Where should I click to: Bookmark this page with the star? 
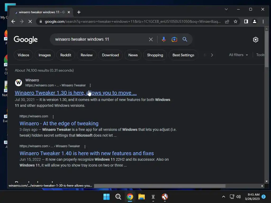coord(235,21)
